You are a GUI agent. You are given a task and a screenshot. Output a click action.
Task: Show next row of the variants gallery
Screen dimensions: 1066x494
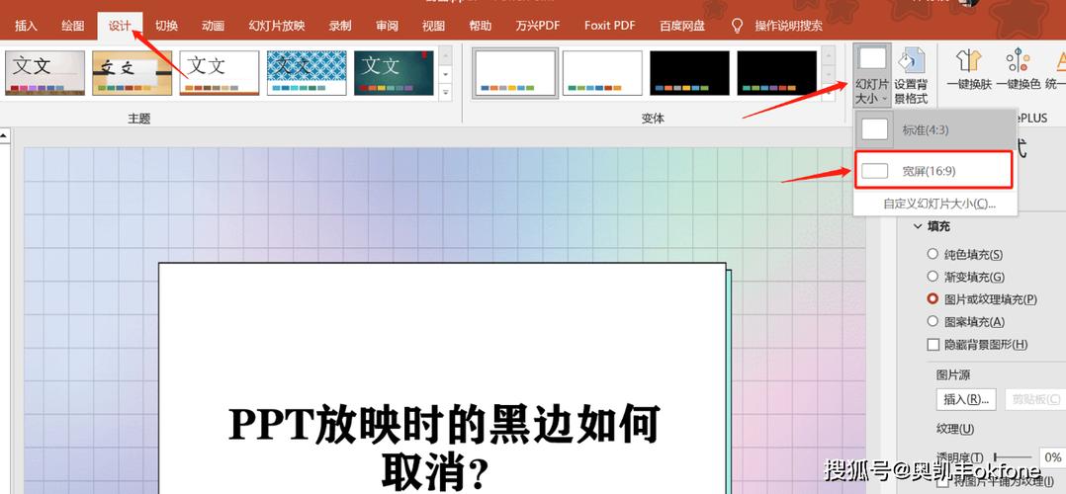pyautogui.click(x=828, y=73)
